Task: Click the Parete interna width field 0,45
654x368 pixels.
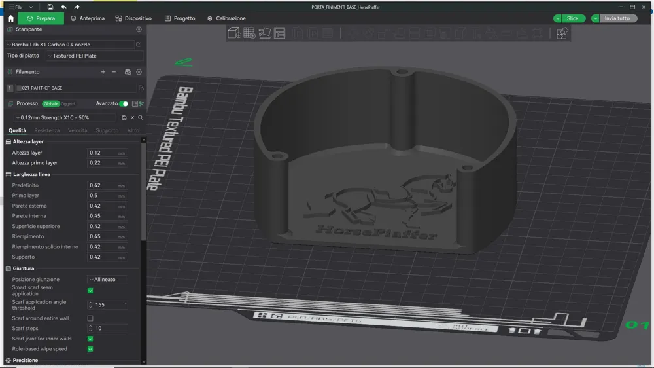Action: pyautogui.click(x=107, y=216)
